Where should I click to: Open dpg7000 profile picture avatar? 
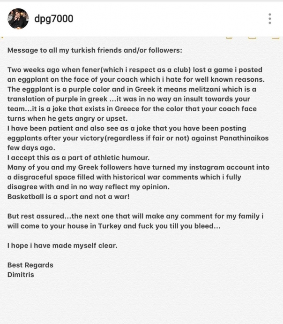coord(18,19)
